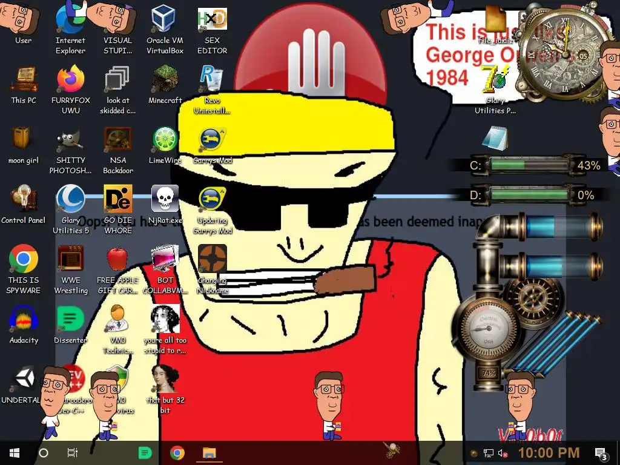Image resolution: width=620 pixels, height=465 pixels.
Task: Open the file_id.diz desktop file
Action: point(495,24)
